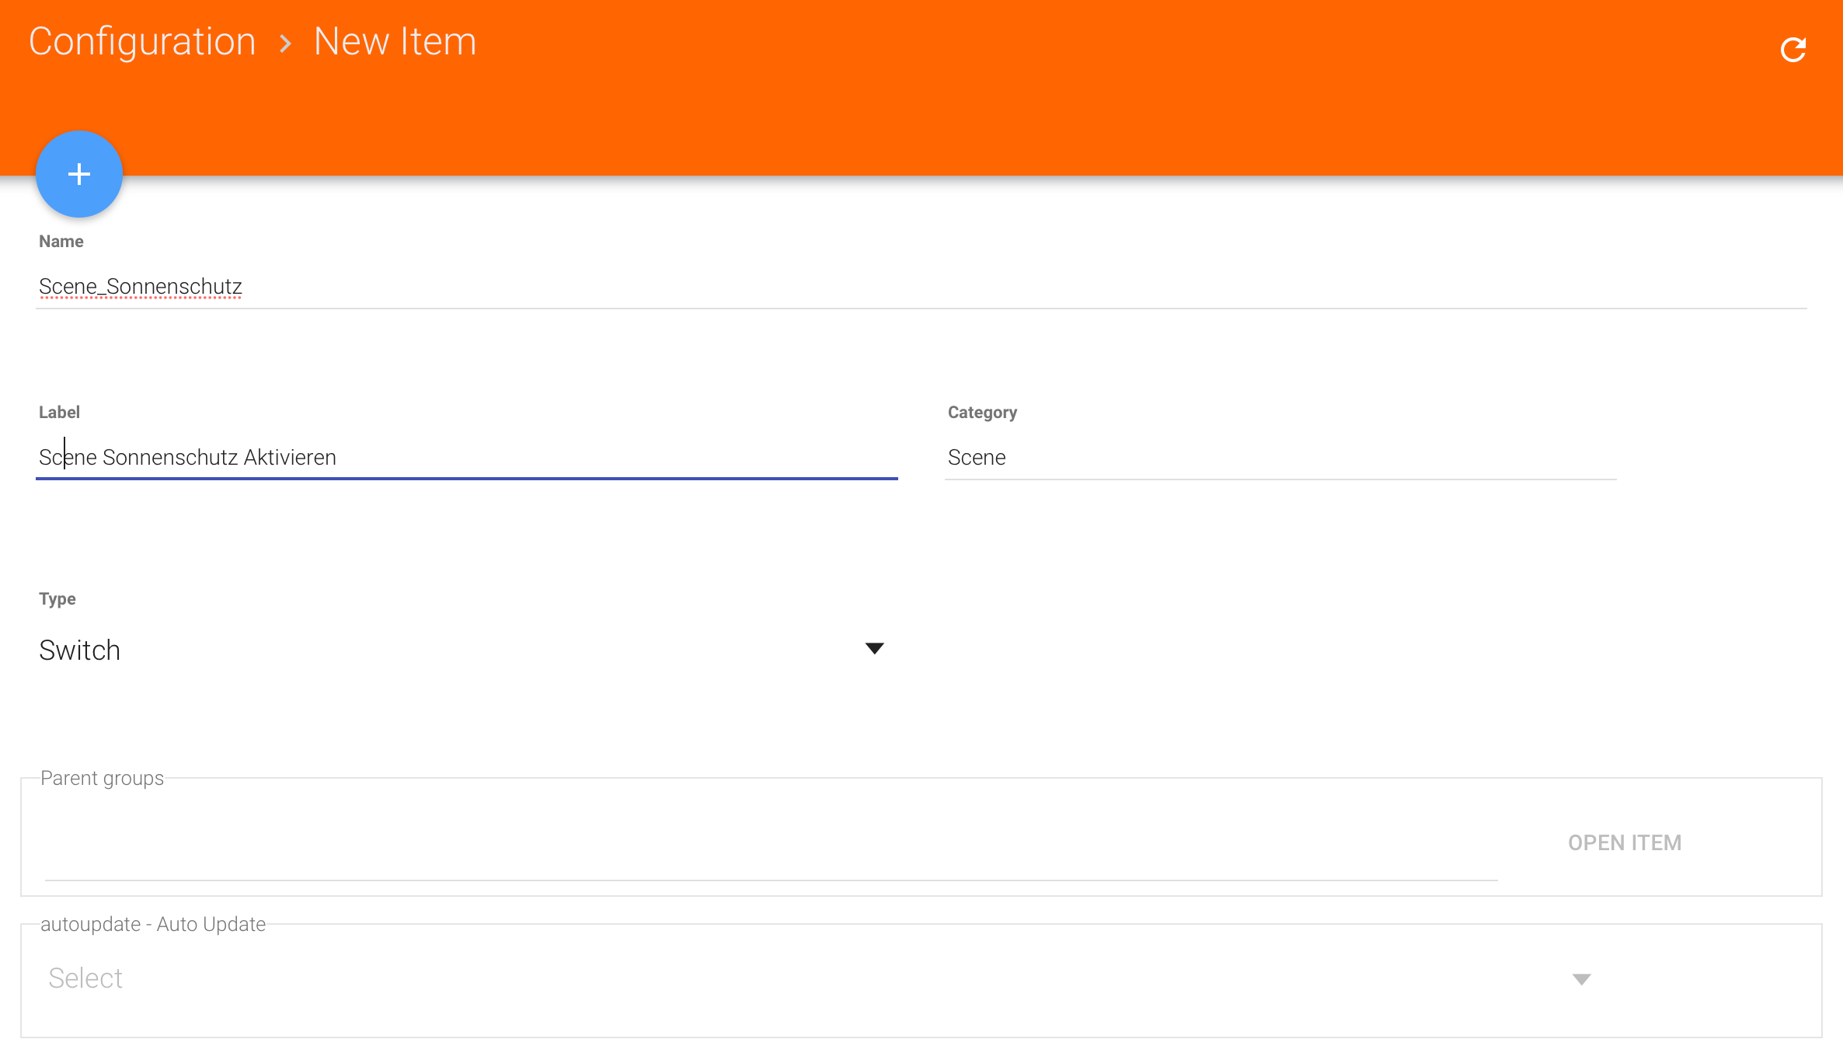Click the gray autoupdate dropdown arrow
The image size is (1843, 1060).
(x=1581, y=979)
